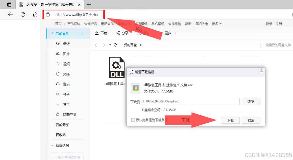
Task: Close the 设置下载路径 dialog
Action: coord(261,70)
